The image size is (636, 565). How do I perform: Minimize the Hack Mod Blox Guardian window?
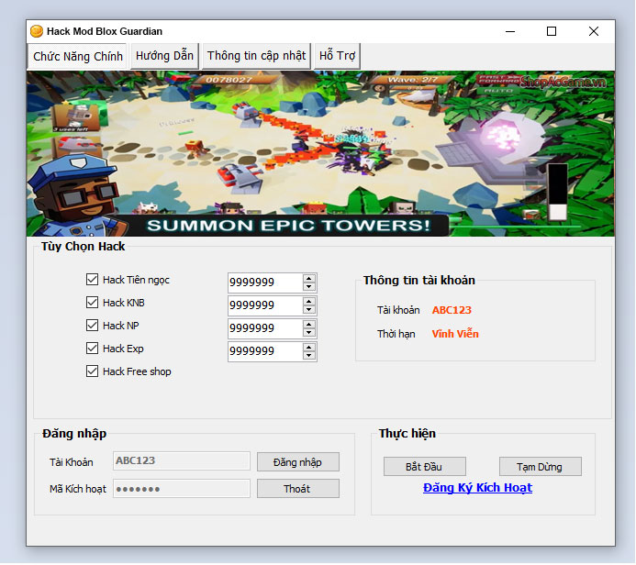[510, 31]
